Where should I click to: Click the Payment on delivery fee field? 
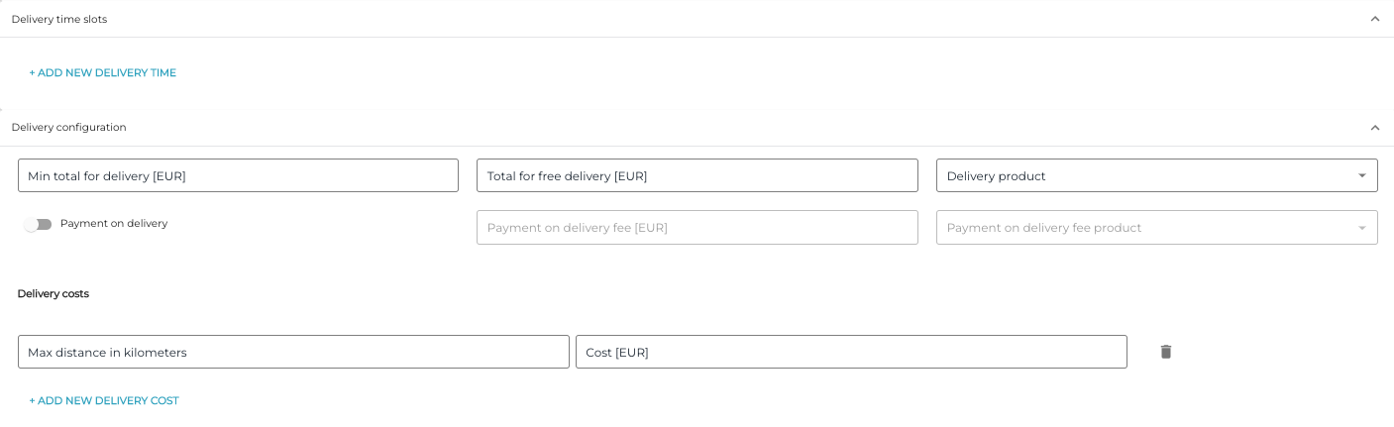pyautogui.click(x=697, y=228)
